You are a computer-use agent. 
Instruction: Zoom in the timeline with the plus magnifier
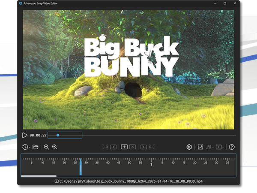click(x=55, y=147)
